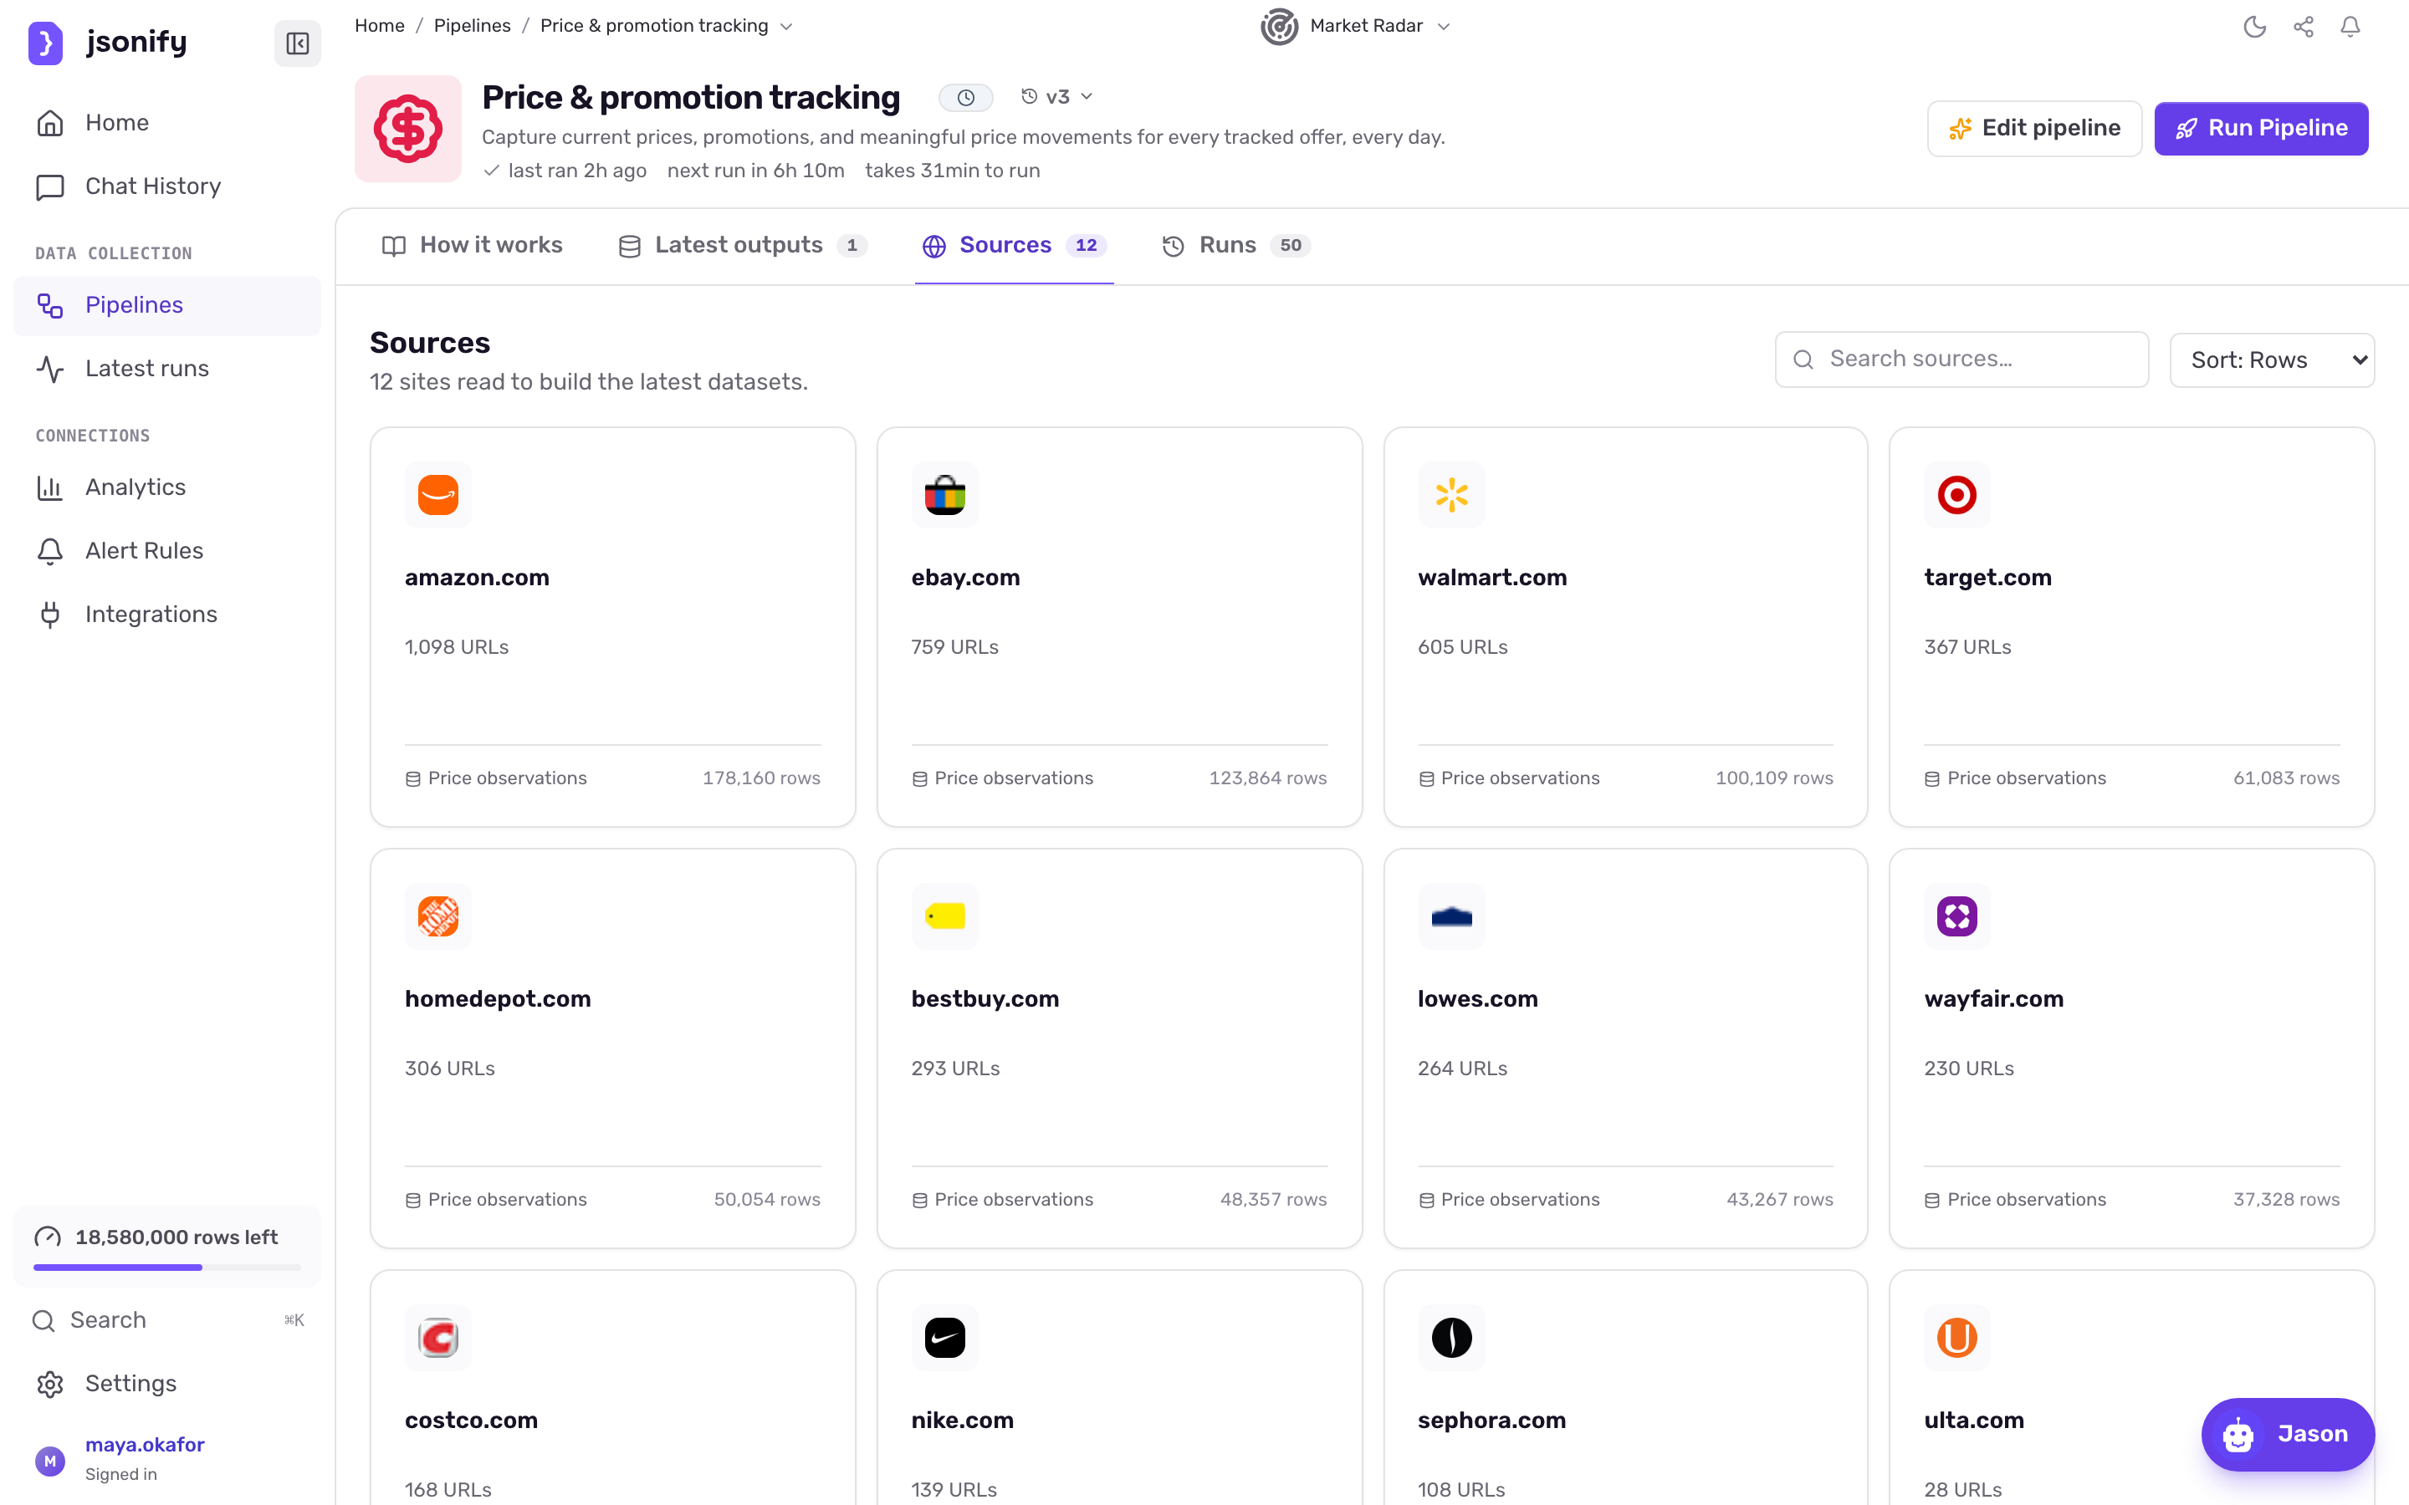Image resolution: width=2409 pixels, height=1505 pixels.
Task: Click the maya.okafor avatar
Action: pyautogui.click(x=50, y=1460)
